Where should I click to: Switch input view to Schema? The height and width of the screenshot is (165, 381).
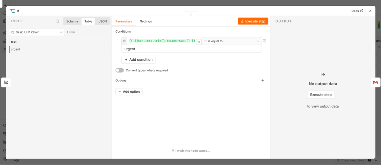coord(72,22)
